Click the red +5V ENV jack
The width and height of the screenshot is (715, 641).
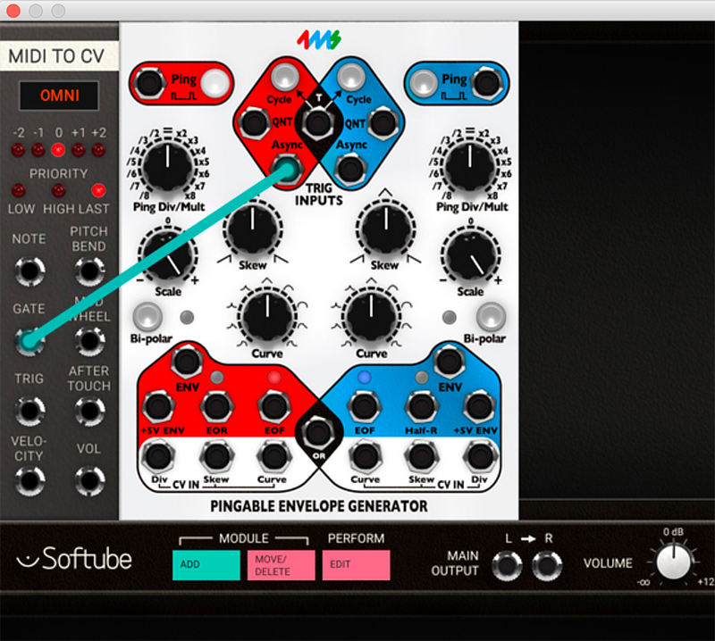[x=157, y=408]
